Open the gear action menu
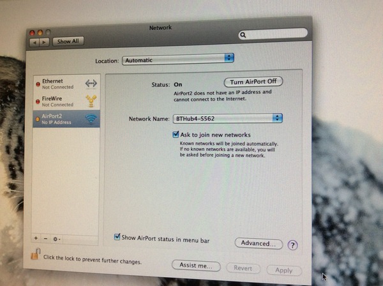383x286 pixels. tap(57, 239)
